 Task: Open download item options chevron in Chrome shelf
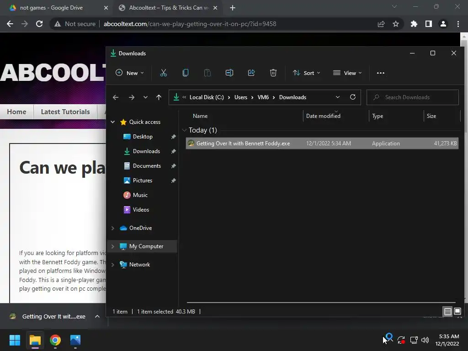pos(97,316)
